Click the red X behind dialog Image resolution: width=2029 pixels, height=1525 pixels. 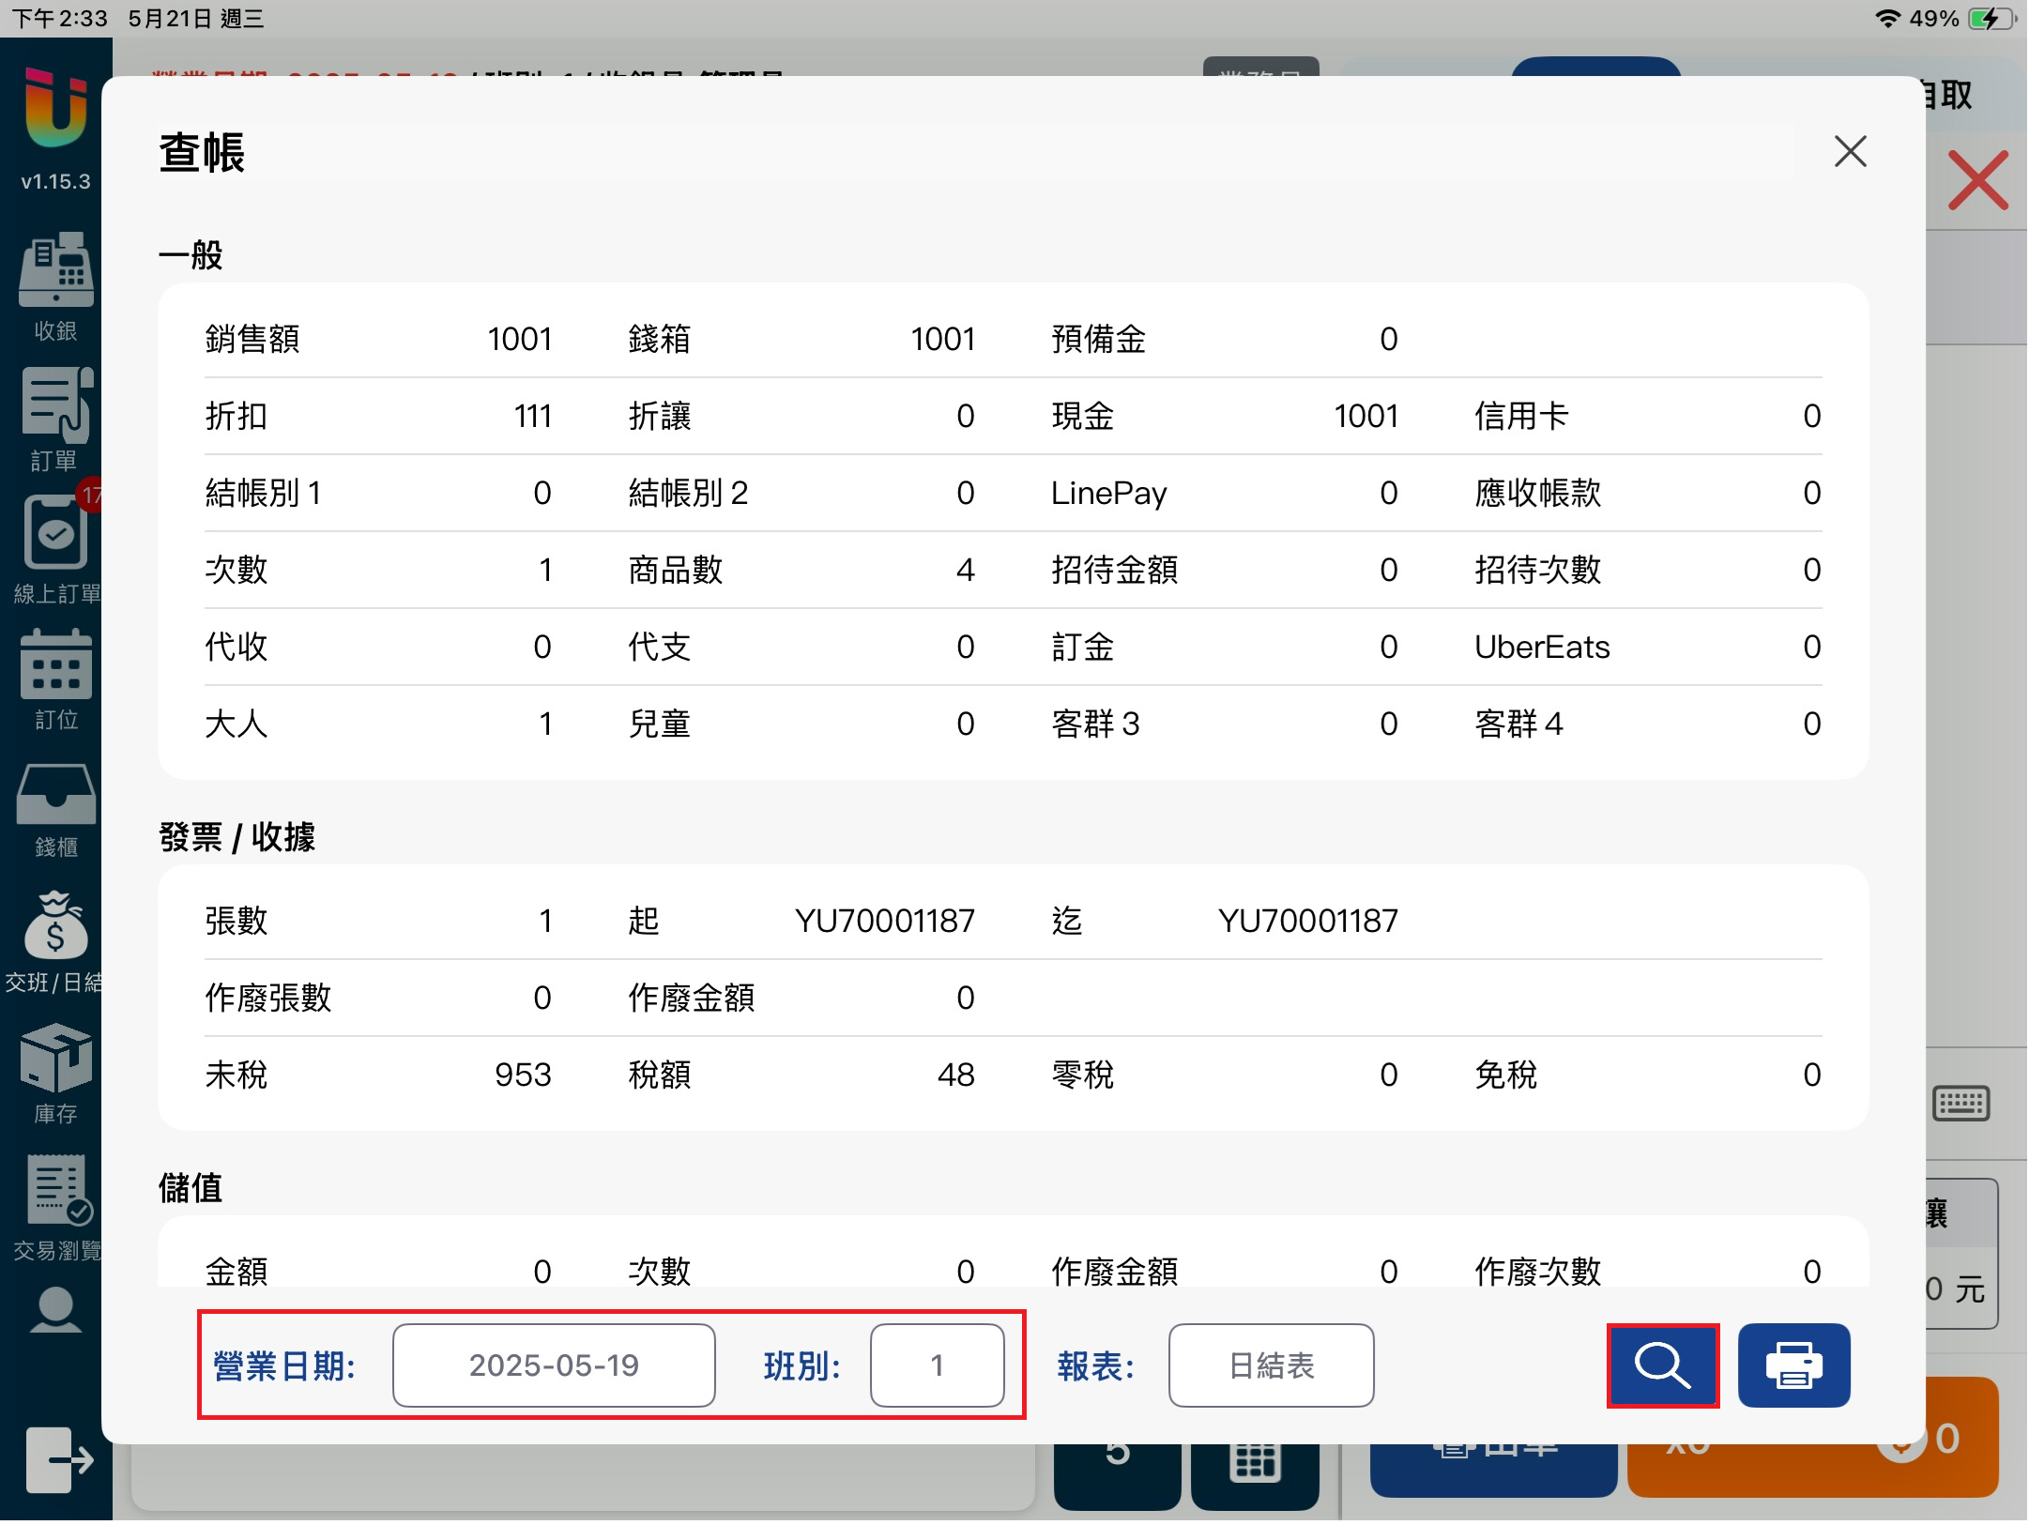(1977, 180)
